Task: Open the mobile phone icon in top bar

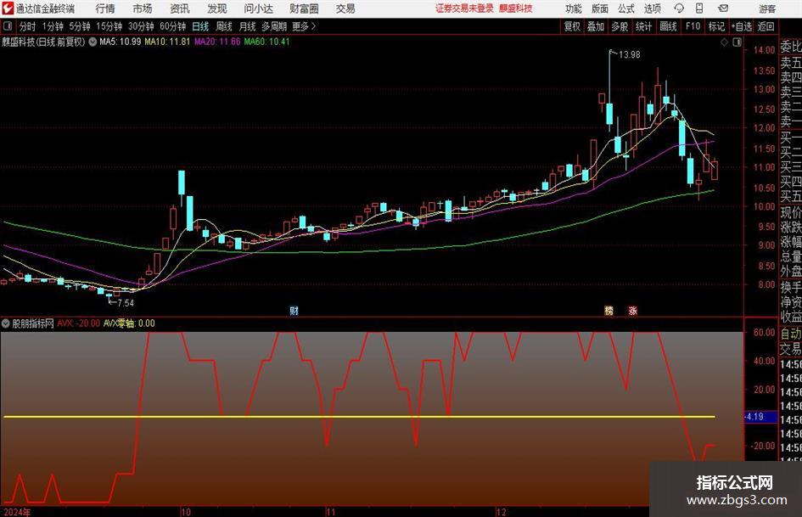Action: (x=699, y=8)
